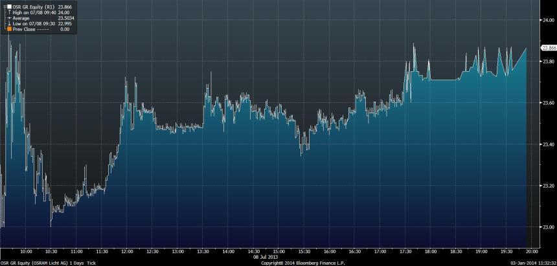Click the white OSR GR Equity series swatch
Viewport: 557px width, 266px height.
(8, 6)
